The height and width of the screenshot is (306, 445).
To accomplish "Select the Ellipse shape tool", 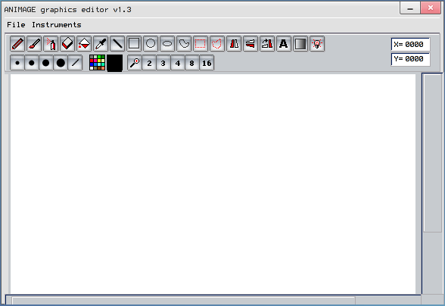I will (x=167, y=44).
